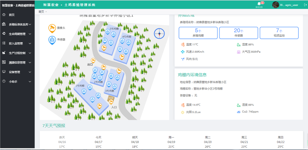Open the 溯源信息管理 menu item
308x150 pixels.
pos(17,63)
